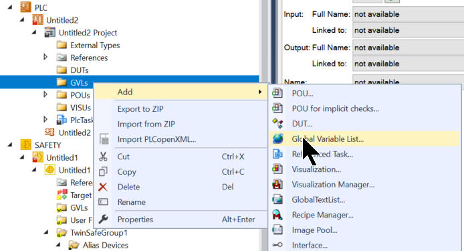Click the Input Linked to field
464x251 pixels.
[x=409, y=30]
